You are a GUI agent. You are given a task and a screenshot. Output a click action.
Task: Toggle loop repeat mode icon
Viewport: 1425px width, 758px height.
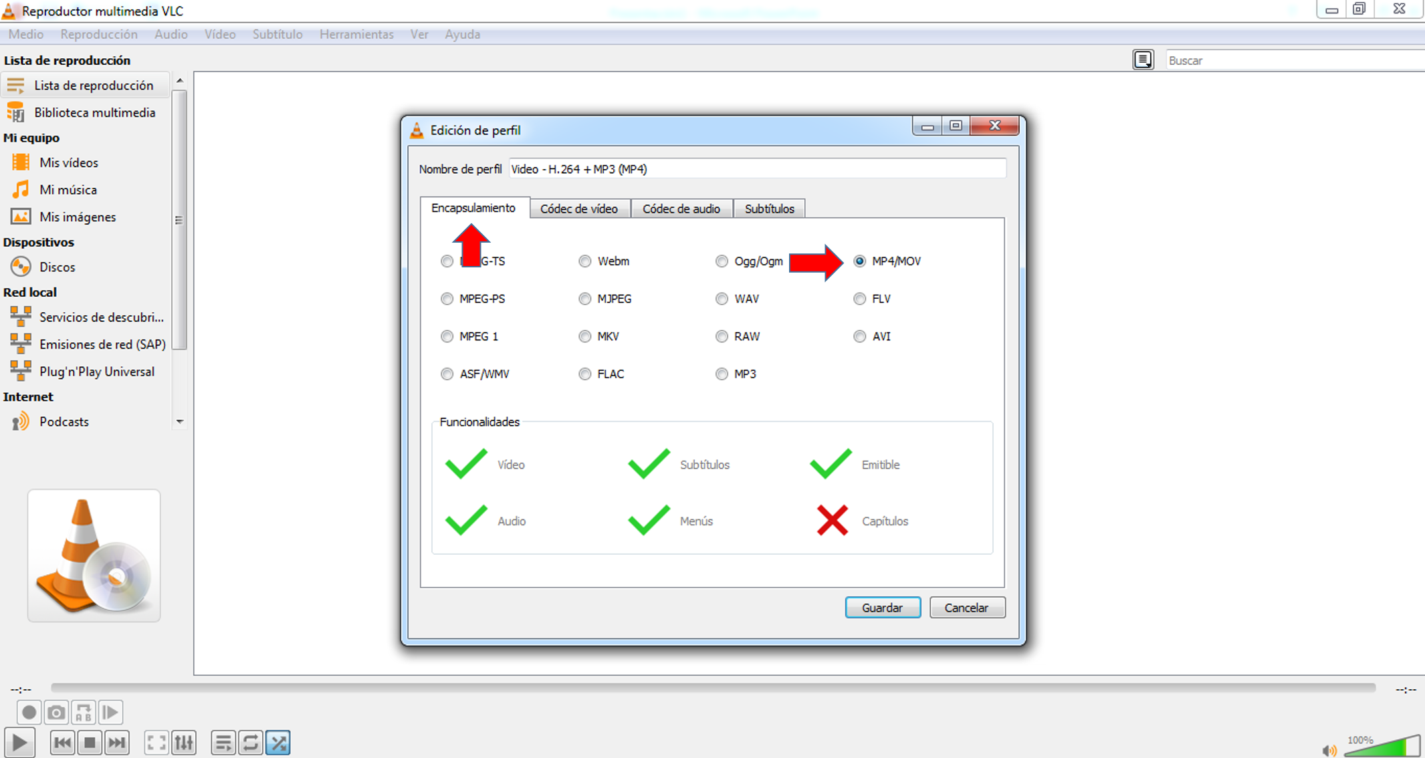pyautogui.click(x=251, y=742)
